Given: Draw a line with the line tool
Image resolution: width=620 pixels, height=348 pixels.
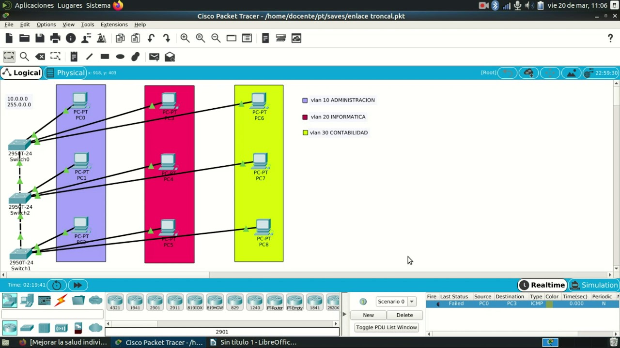Looking at the screenshot, I should tap(89, 57).
